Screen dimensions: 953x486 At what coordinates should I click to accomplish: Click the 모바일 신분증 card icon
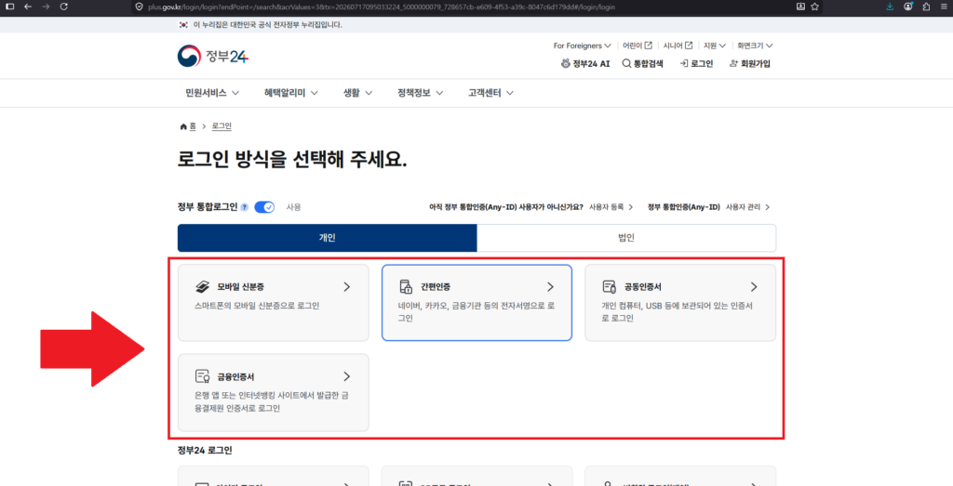[x=202, y=287]
